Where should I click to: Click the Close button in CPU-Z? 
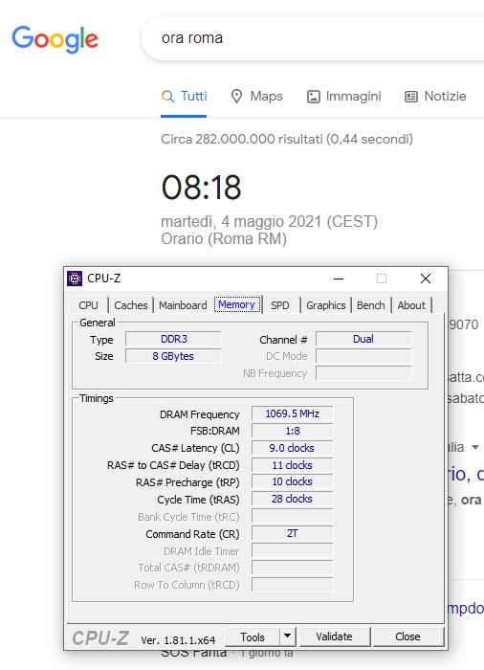[x=407, y=636]
